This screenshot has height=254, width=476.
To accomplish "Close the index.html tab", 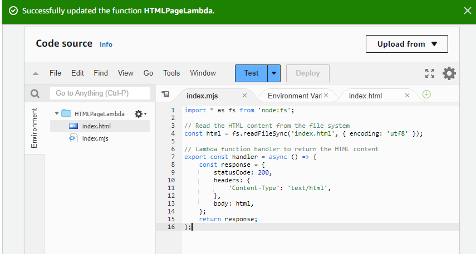I will 407,96.
